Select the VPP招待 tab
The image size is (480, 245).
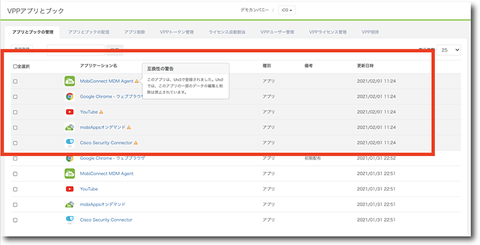coord(370,32)
